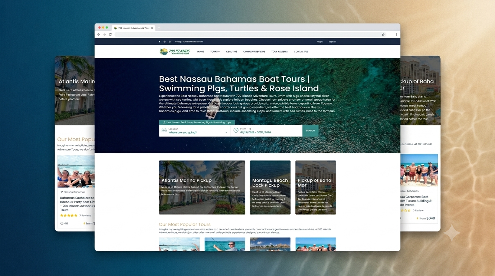Click '7 Reviews' in left background window
This screenshot has height=276, width=495.
click(85, 216)
